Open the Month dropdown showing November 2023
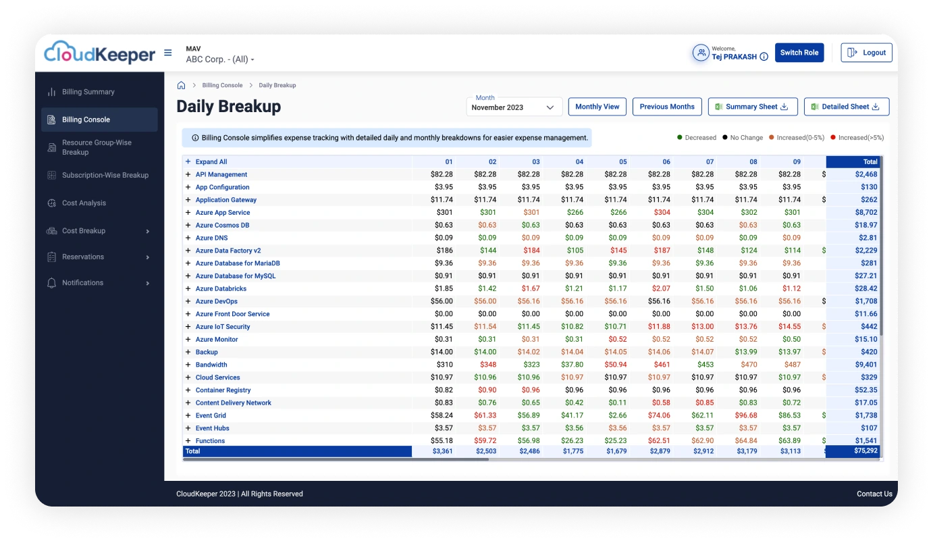Image resolution: width=933 pixels, height=543 pixels. [x=514, y=107]
